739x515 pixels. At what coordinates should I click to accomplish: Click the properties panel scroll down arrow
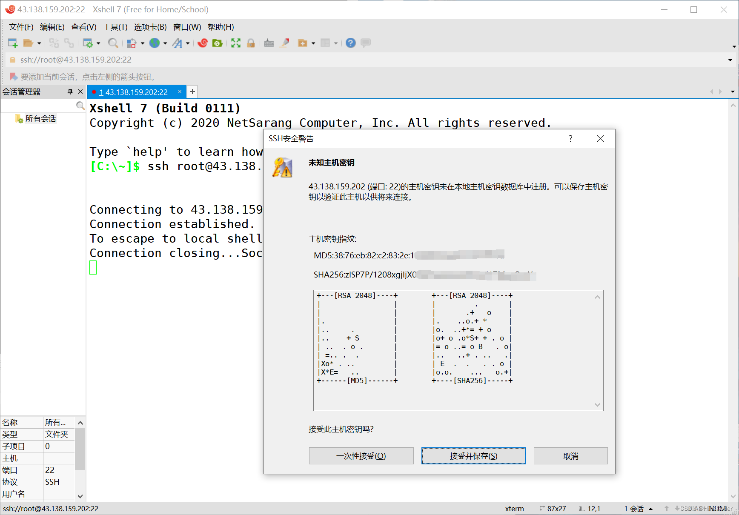(x=80, y=496)
